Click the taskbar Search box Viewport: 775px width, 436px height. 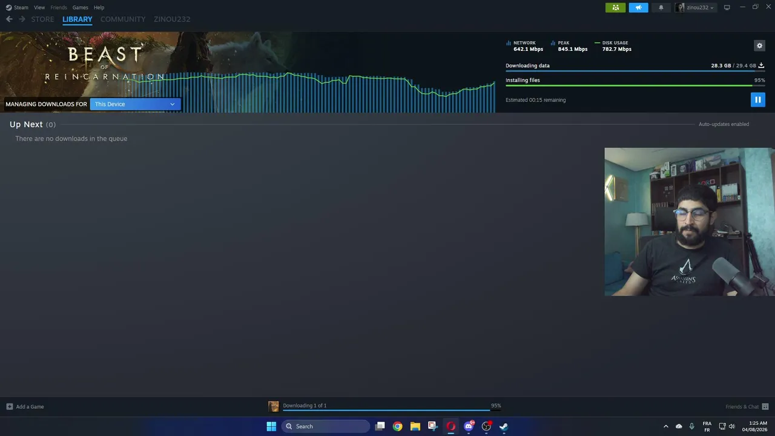coord(326,426)
